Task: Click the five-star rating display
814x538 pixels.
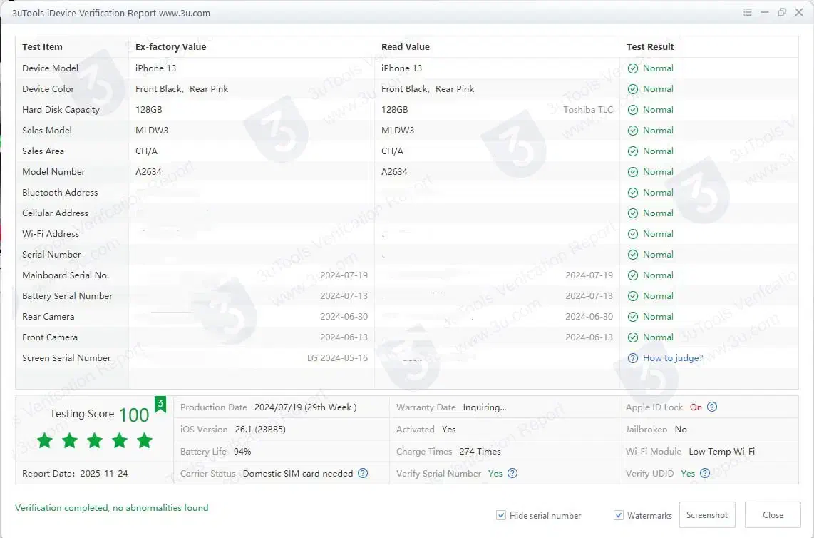Action: click(95, 441)
